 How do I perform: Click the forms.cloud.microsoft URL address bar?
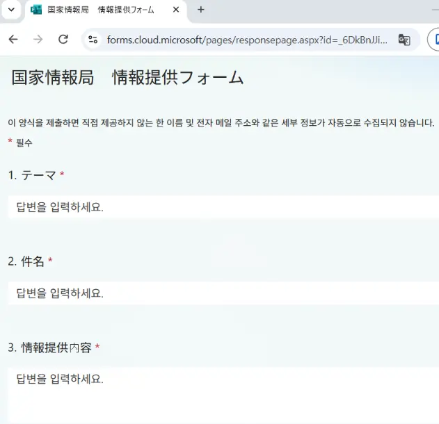click(247, 40)
